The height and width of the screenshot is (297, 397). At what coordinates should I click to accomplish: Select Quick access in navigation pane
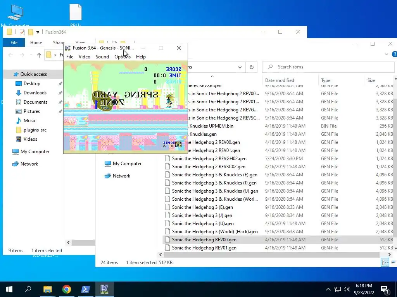point(33,74)
